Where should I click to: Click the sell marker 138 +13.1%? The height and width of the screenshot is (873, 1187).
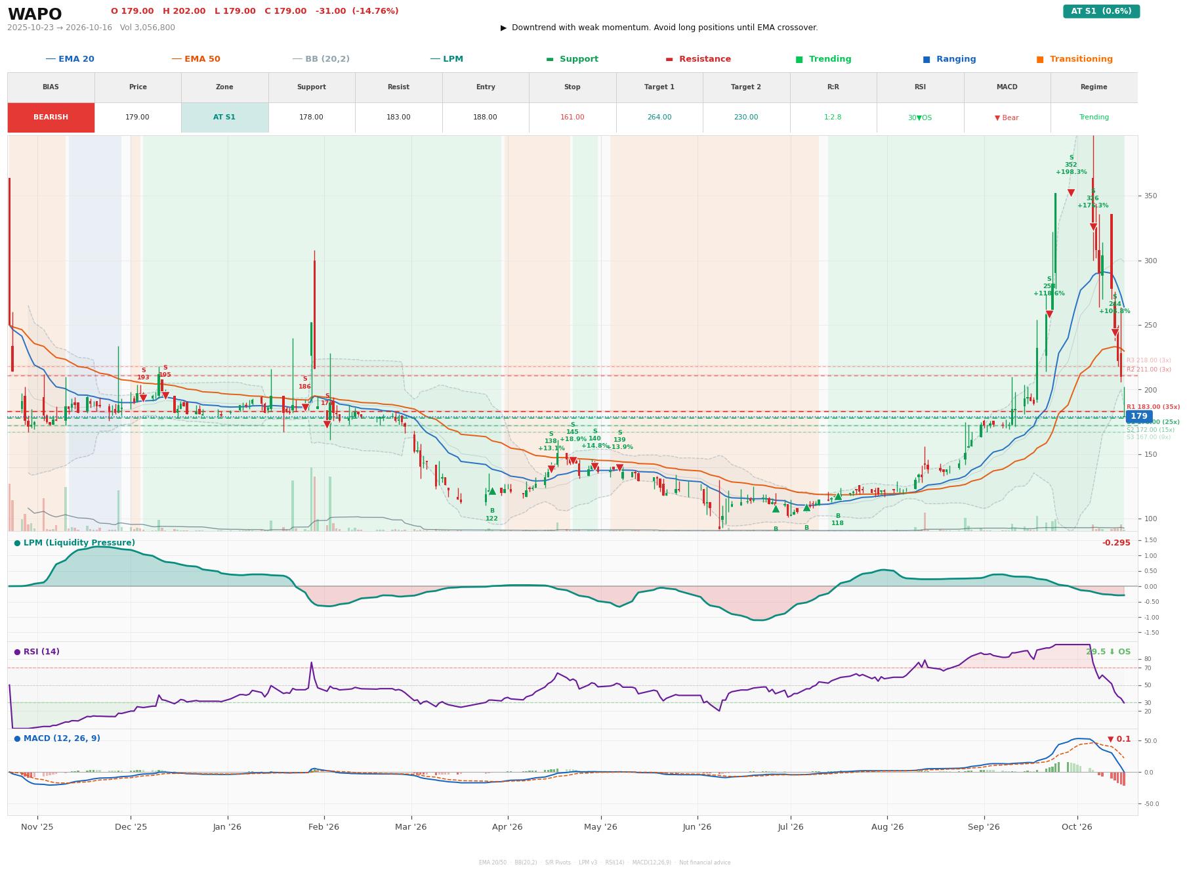click(551, 469)
